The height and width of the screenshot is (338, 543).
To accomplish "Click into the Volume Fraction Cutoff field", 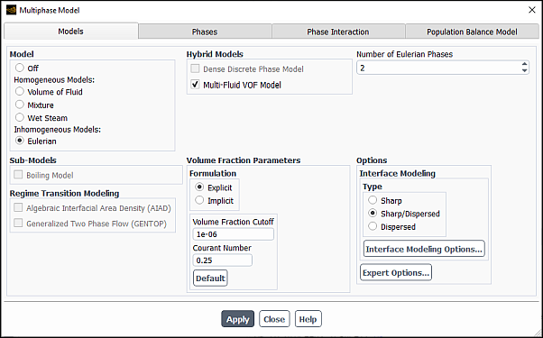I will coord(233,234).
